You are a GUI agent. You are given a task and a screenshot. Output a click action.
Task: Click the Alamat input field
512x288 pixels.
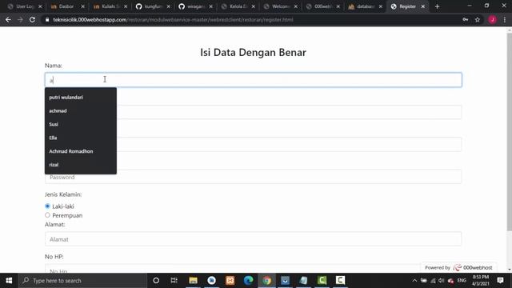point(254,239)
